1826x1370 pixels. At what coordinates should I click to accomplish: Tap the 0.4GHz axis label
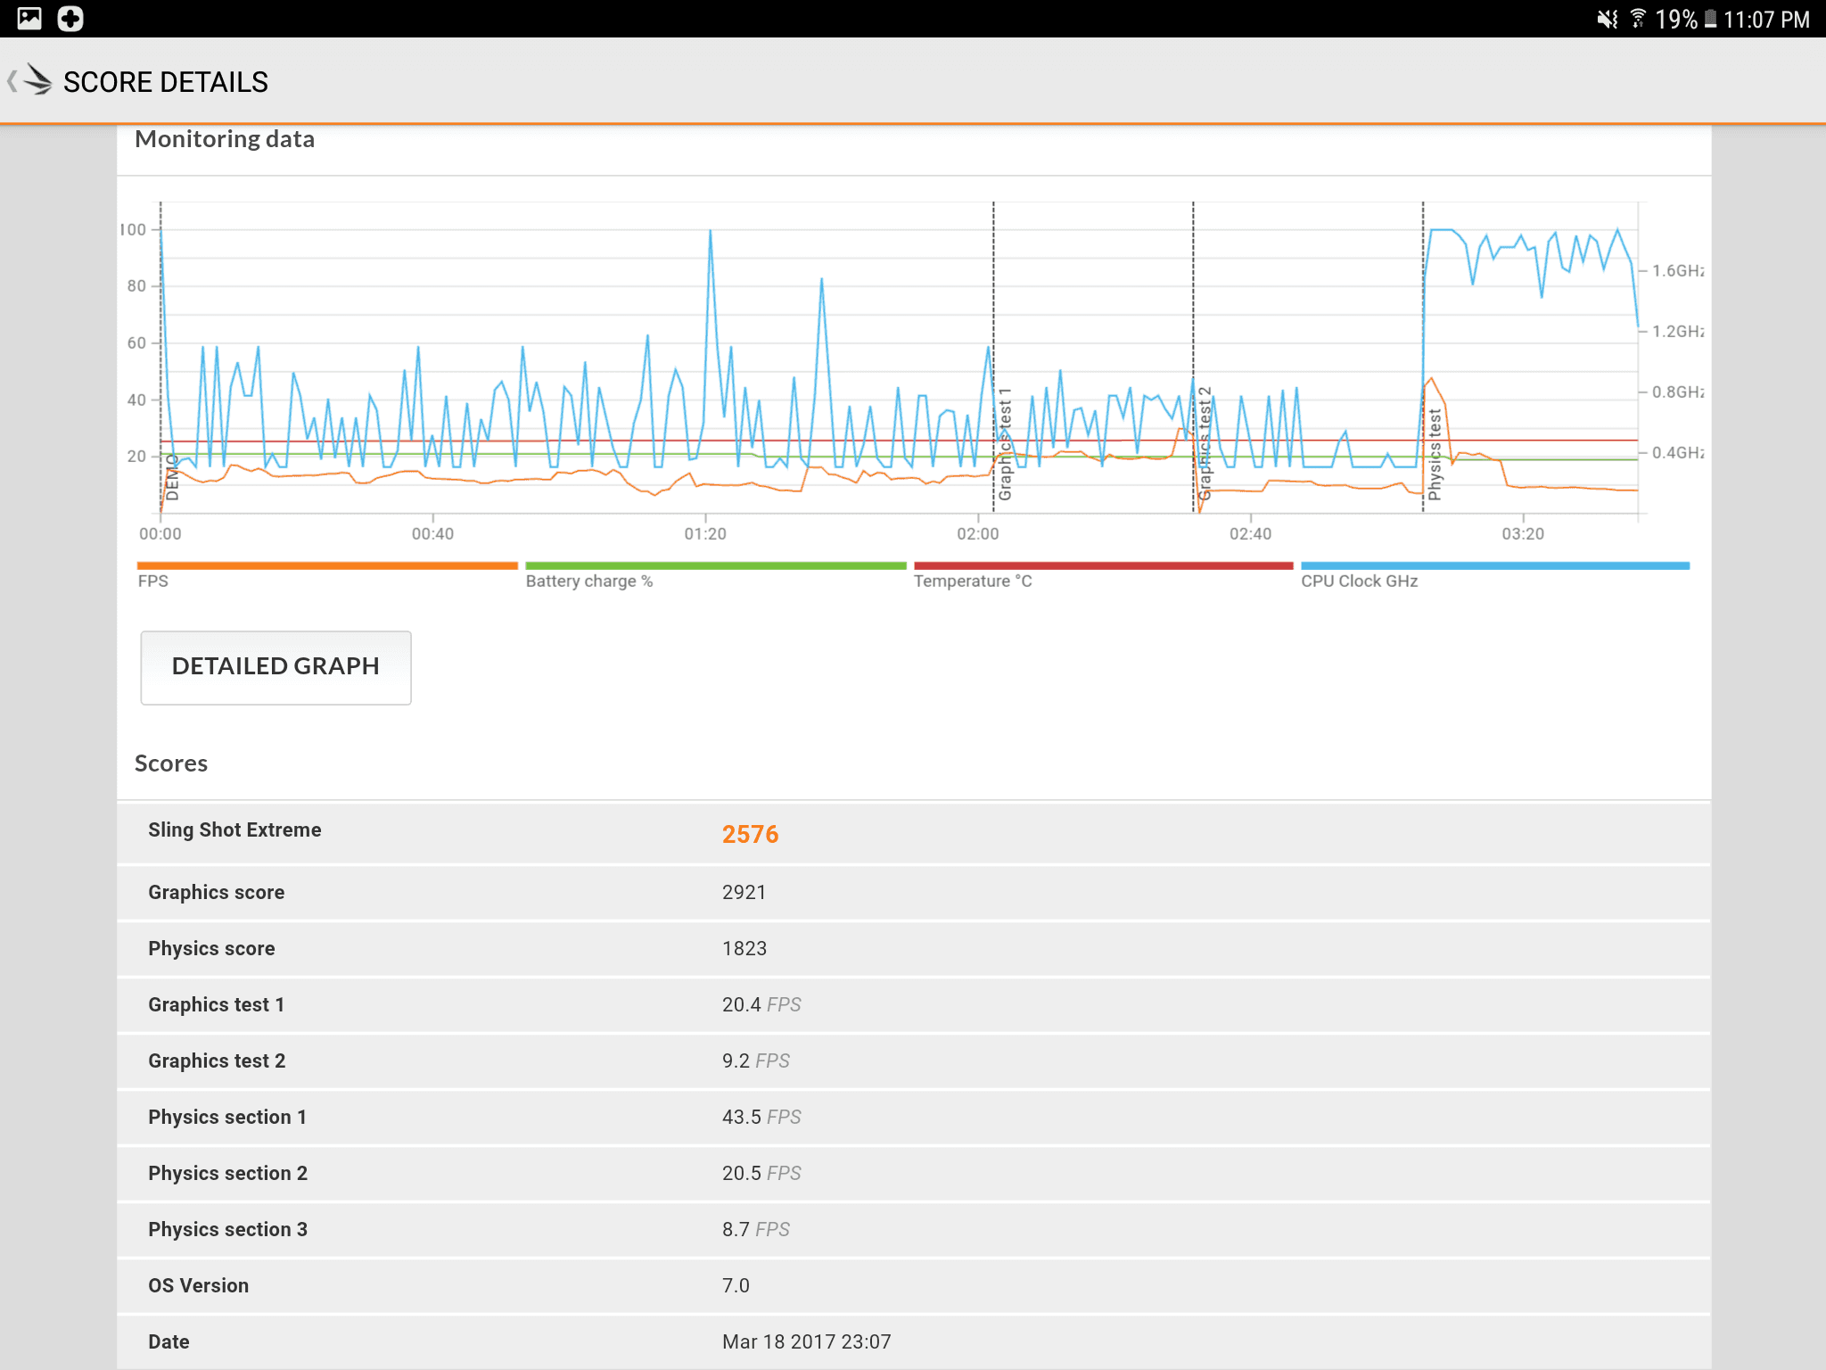tap(1677, 453)
